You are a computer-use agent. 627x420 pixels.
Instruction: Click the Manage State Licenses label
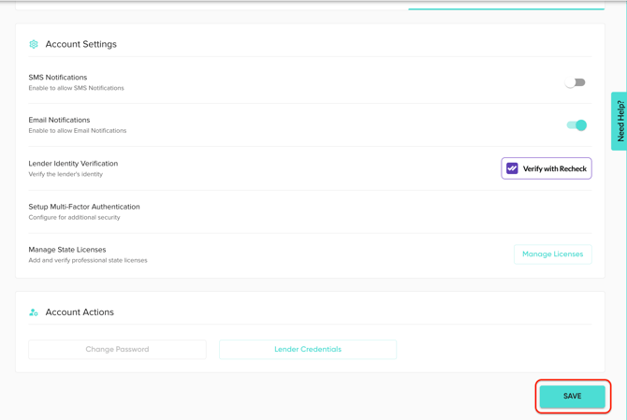(67, 250)
